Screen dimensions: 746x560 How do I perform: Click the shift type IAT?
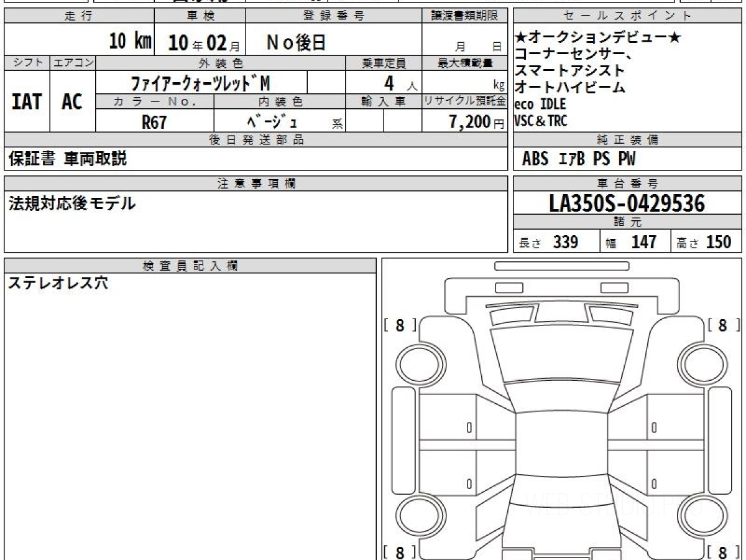click(x=27, y=101)
